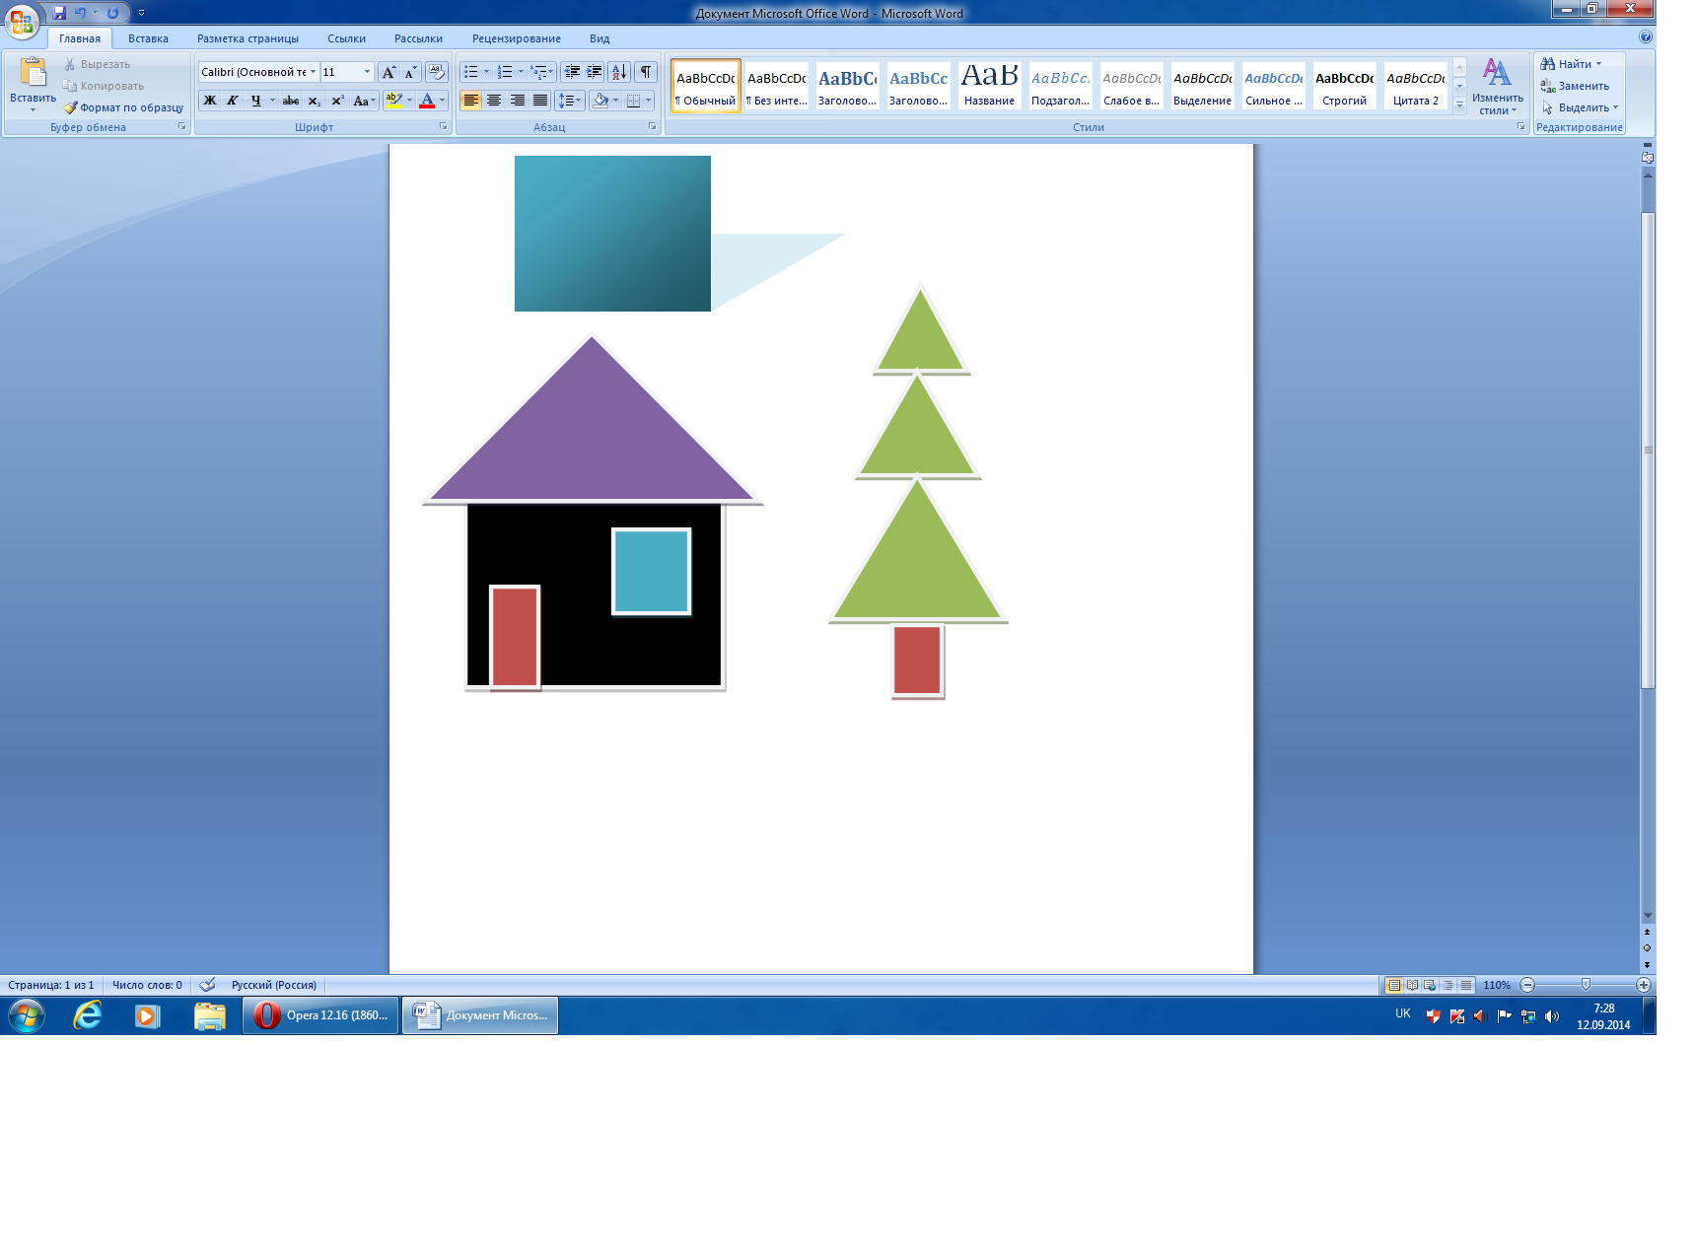Enable justify alignment
This screenshot has height=1254, width=1694.
(539, 101)
